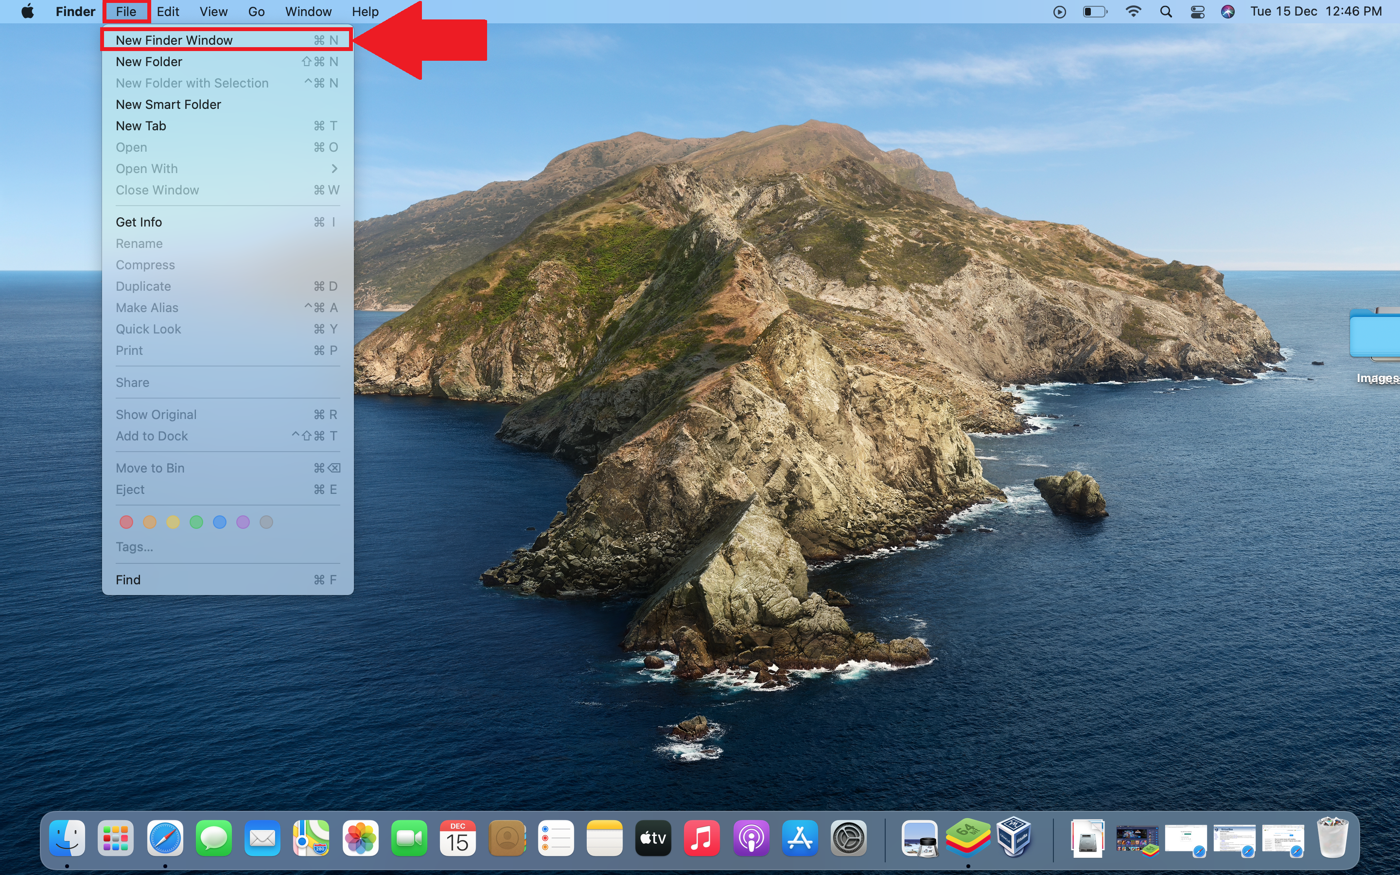The image size is (1400, 875).
Task: Launch Apple TV app
Action: pos(653,838)
